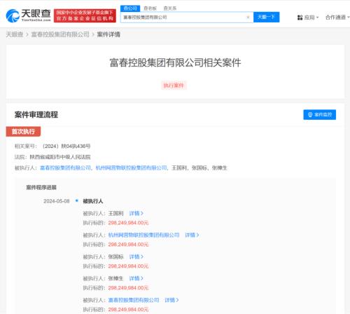Click the 2024-05-08 timeline dot
The height and width of the screenshot is (314, 350).
[x=76, y=200]
